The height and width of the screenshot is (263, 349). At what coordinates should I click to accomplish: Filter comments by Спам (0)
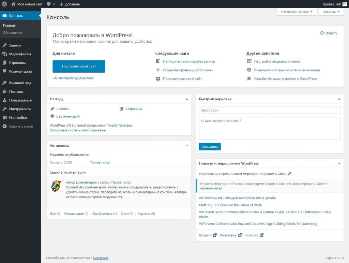127,214
